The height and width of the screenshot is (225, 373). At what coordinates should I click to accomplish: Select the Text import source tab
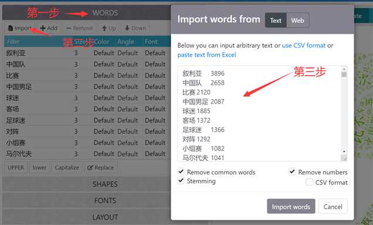pos(276,21)
